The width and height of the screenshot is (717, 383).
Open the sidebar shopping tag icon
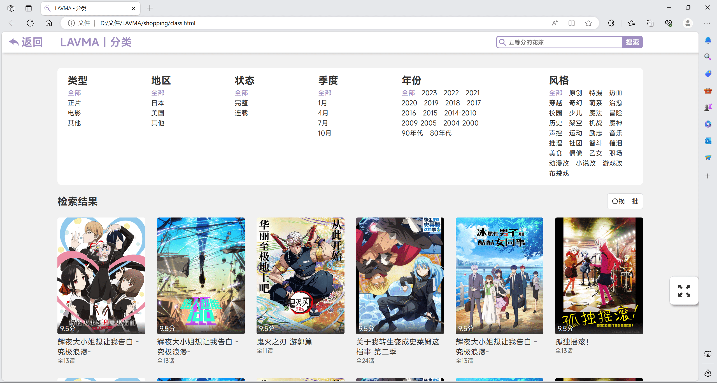click(708, 74)
